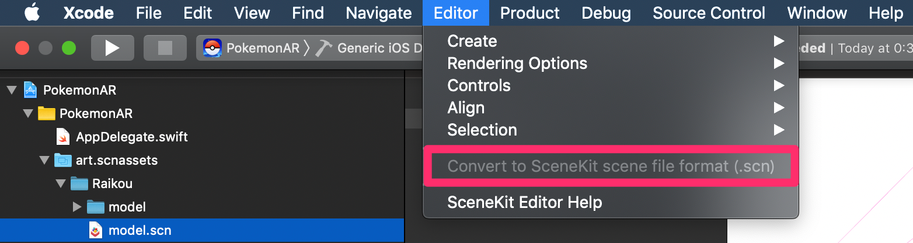Click the hammer build destination icon
This screenshot has height=243, width=913.
323,48
